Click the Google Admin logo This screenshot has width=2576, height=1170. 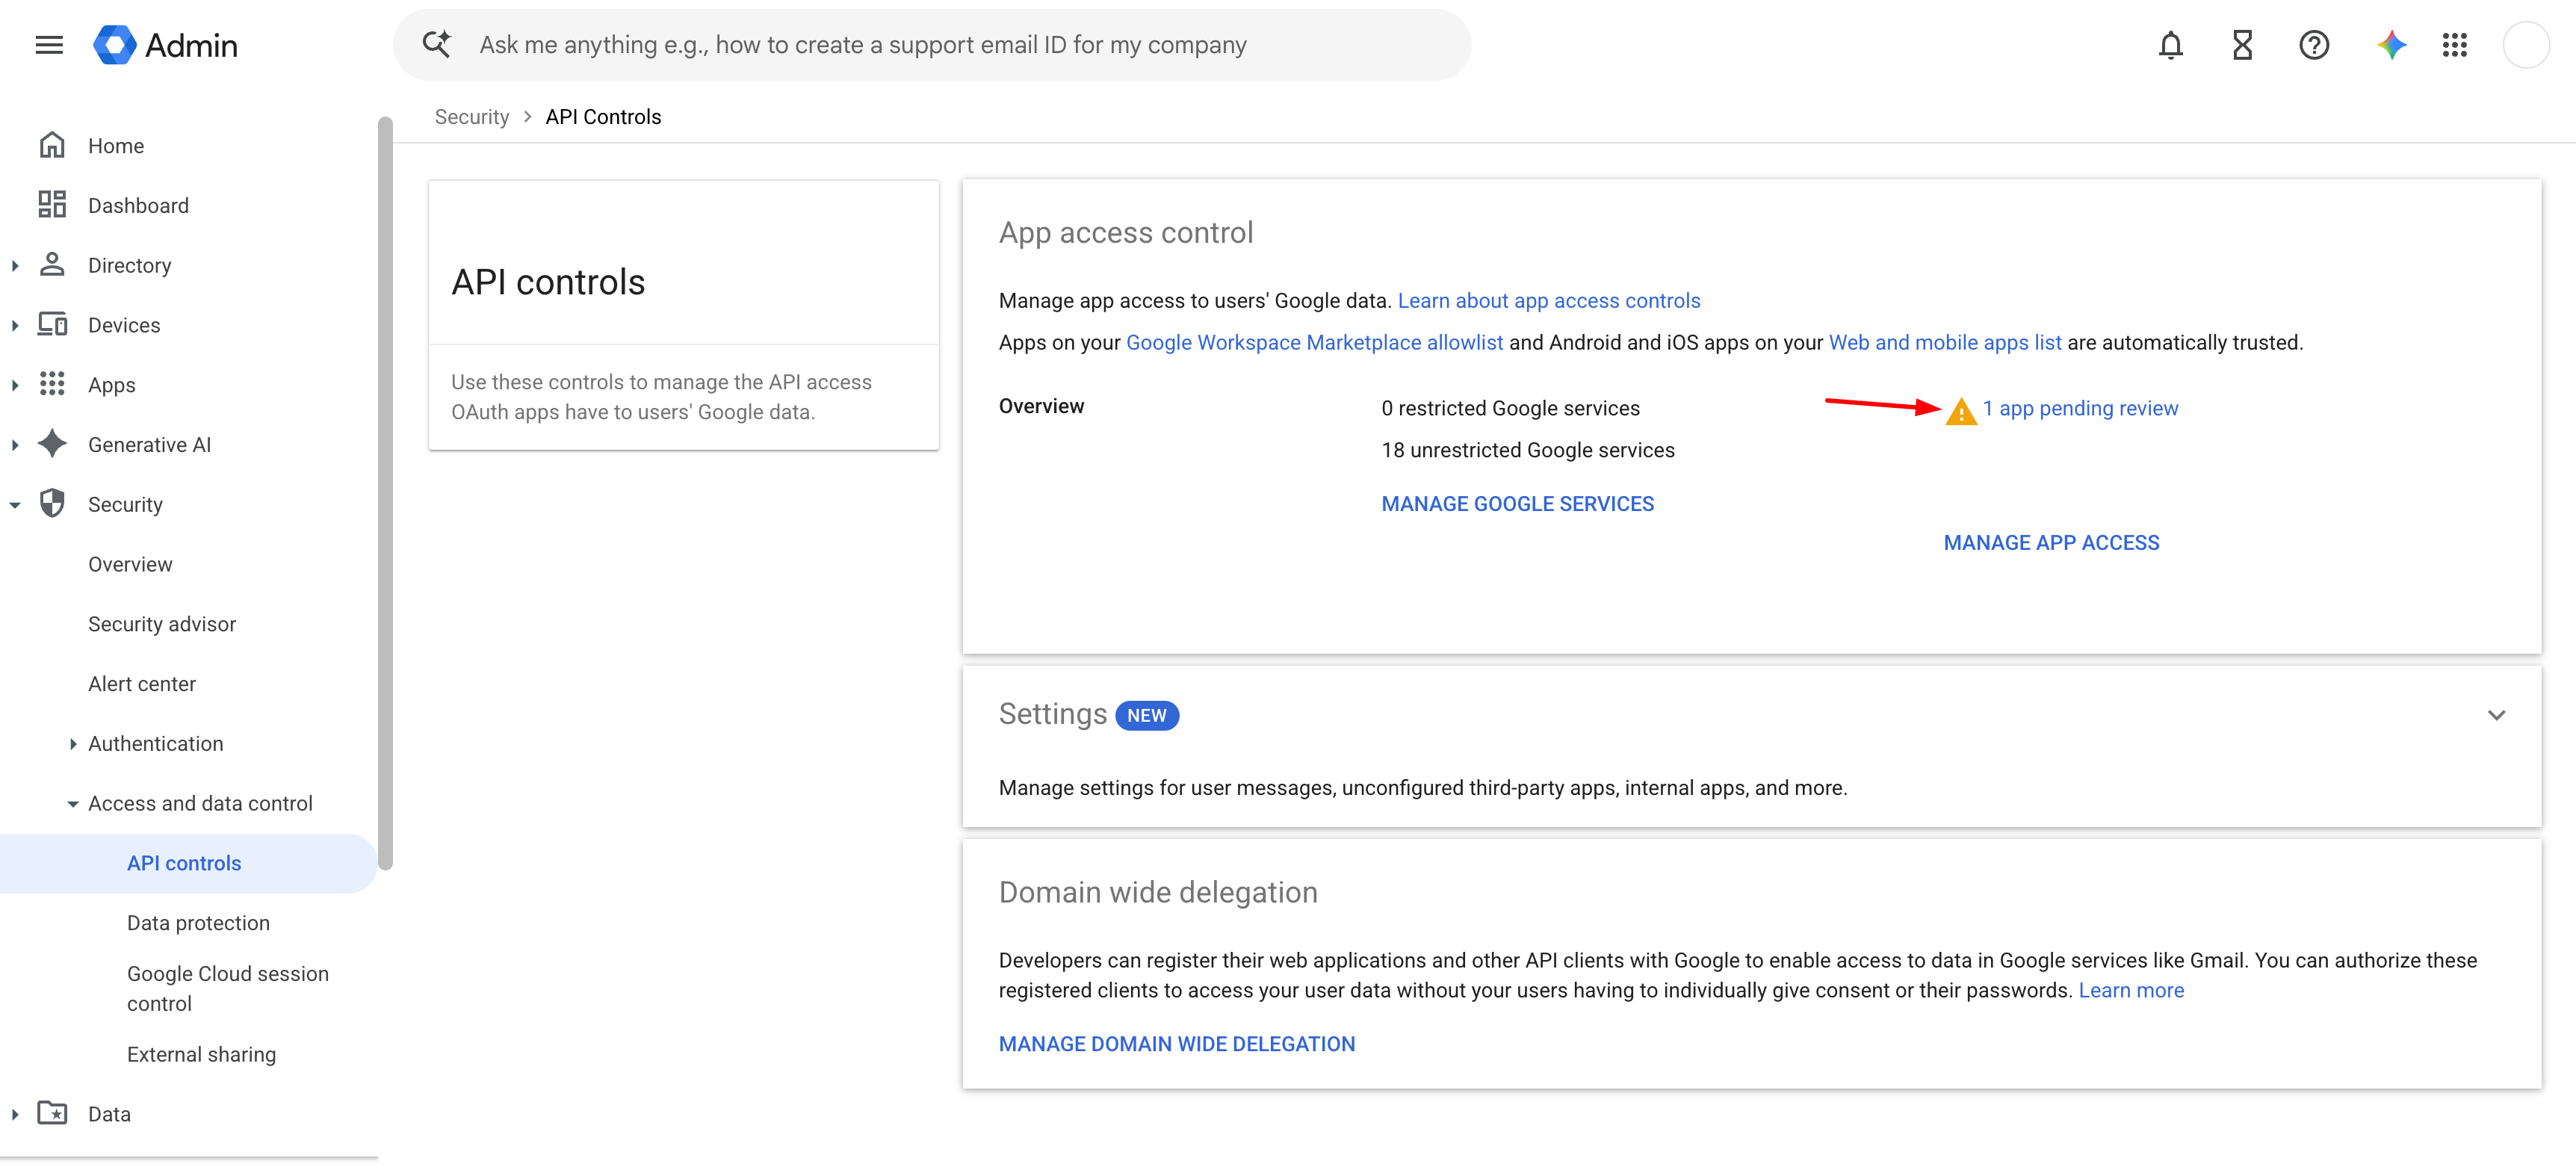click(165, 45)
